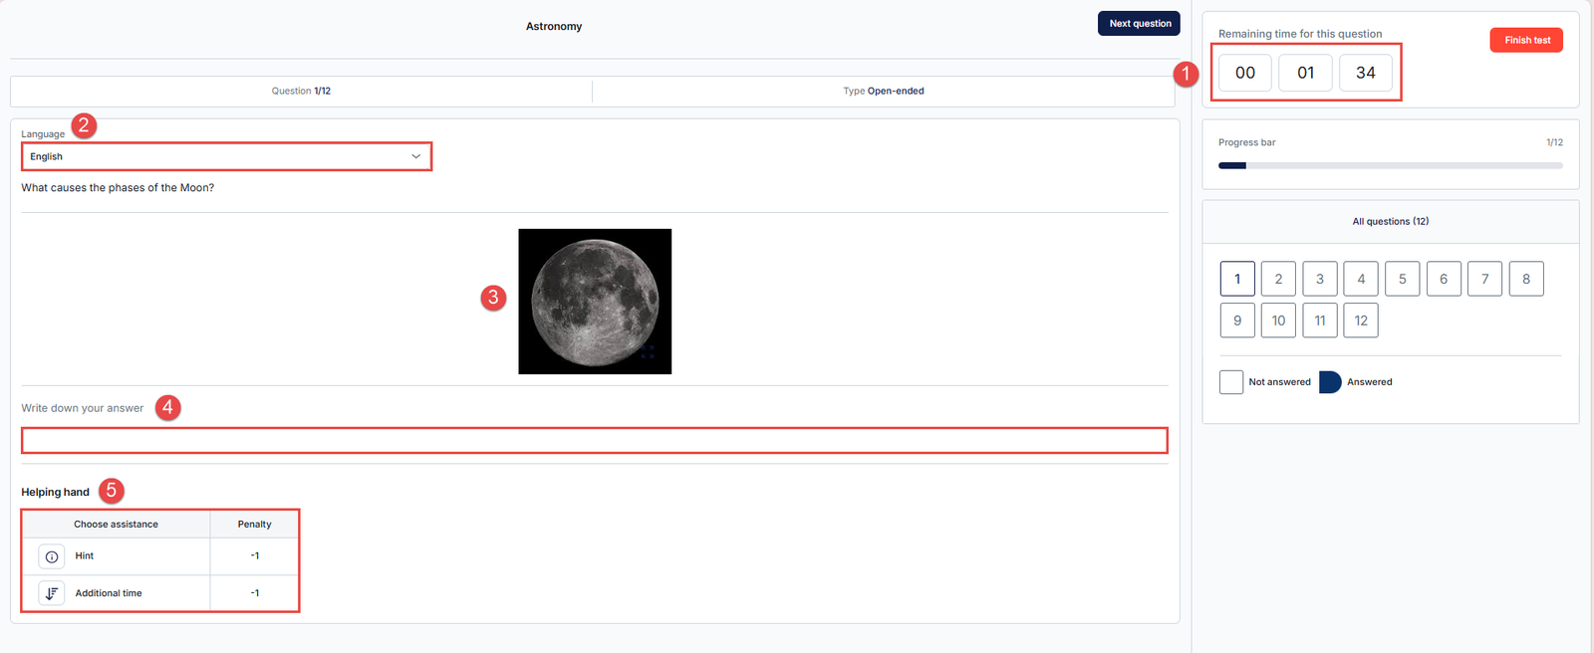Click the Not answered legend box
The image size is (1594, 653).
[1231, 382]
